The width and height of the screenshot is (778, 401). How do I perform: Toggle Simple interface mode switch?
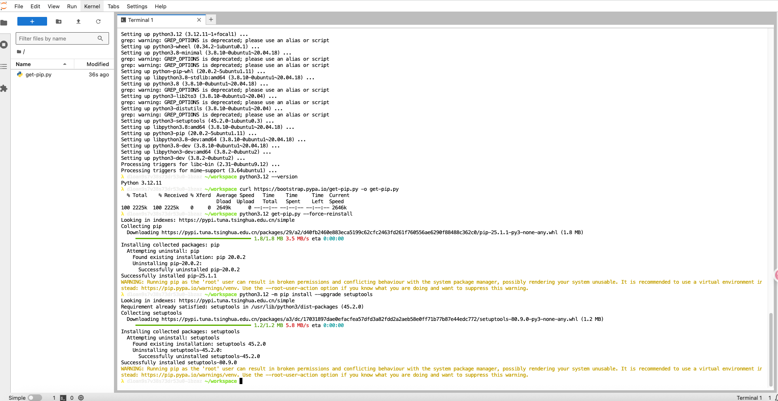tap(35, 398)
